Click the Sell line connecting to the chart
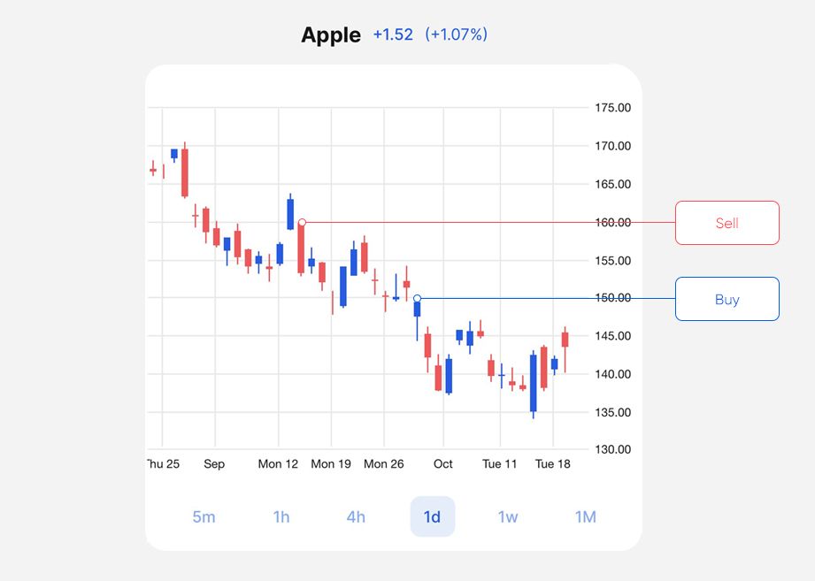 tap(487, 222)
